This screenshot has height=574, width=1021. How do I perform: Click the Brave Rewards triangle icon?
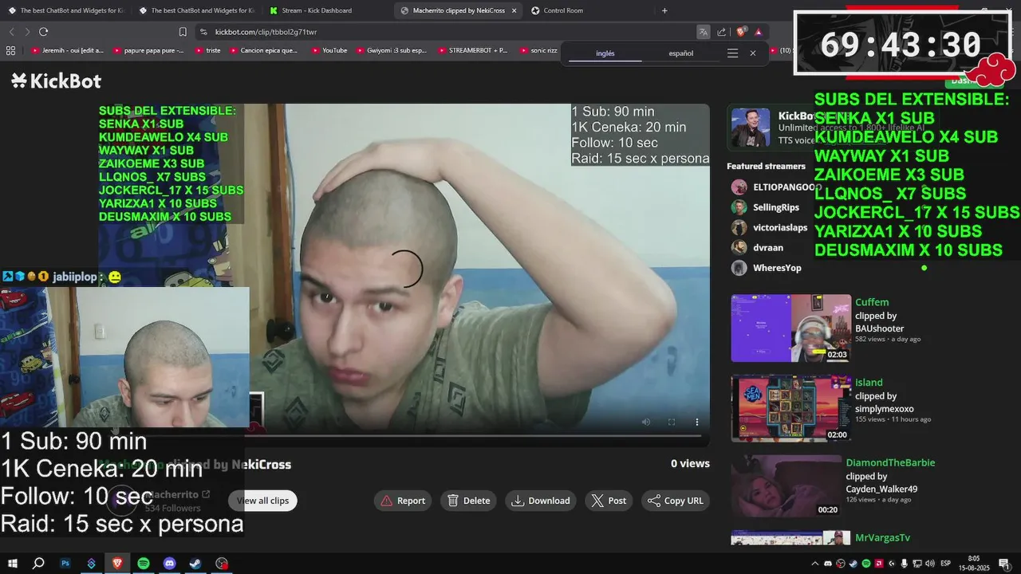pyautogui.click(x=759, y=32)
